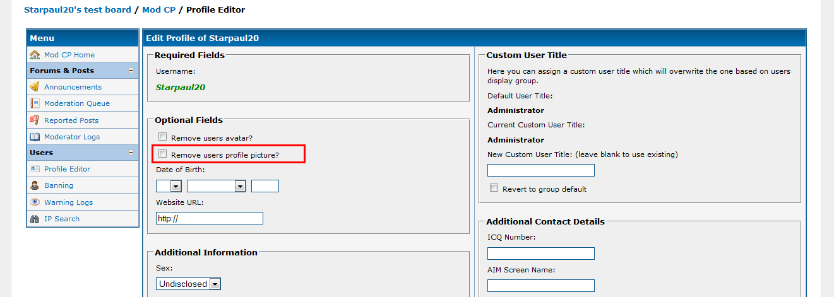Click the Website URL text field
This screenshot has height=297, width=834.
[x=210, y=218]
